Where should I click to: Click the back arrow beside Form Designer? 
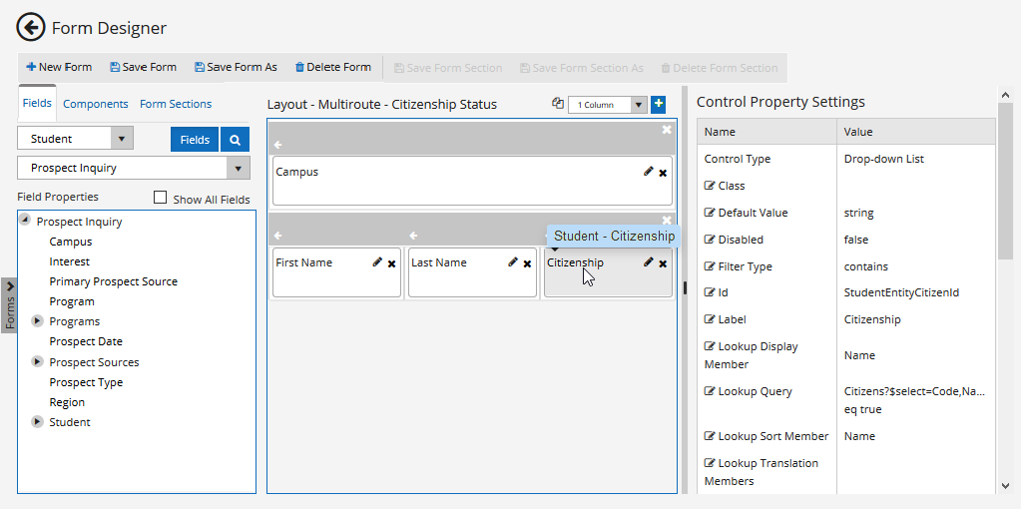coord(31,28)
